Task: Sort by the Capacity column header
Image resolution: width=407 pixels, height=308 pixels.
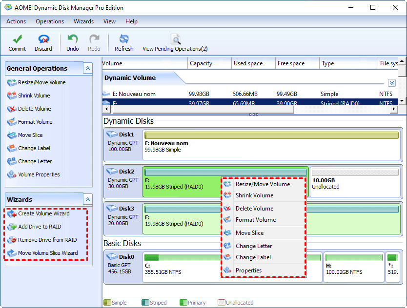Action: [201, 63]
